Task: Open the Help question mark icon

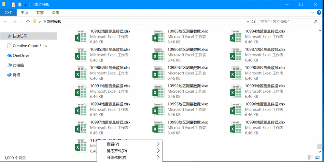Action: 319,13
